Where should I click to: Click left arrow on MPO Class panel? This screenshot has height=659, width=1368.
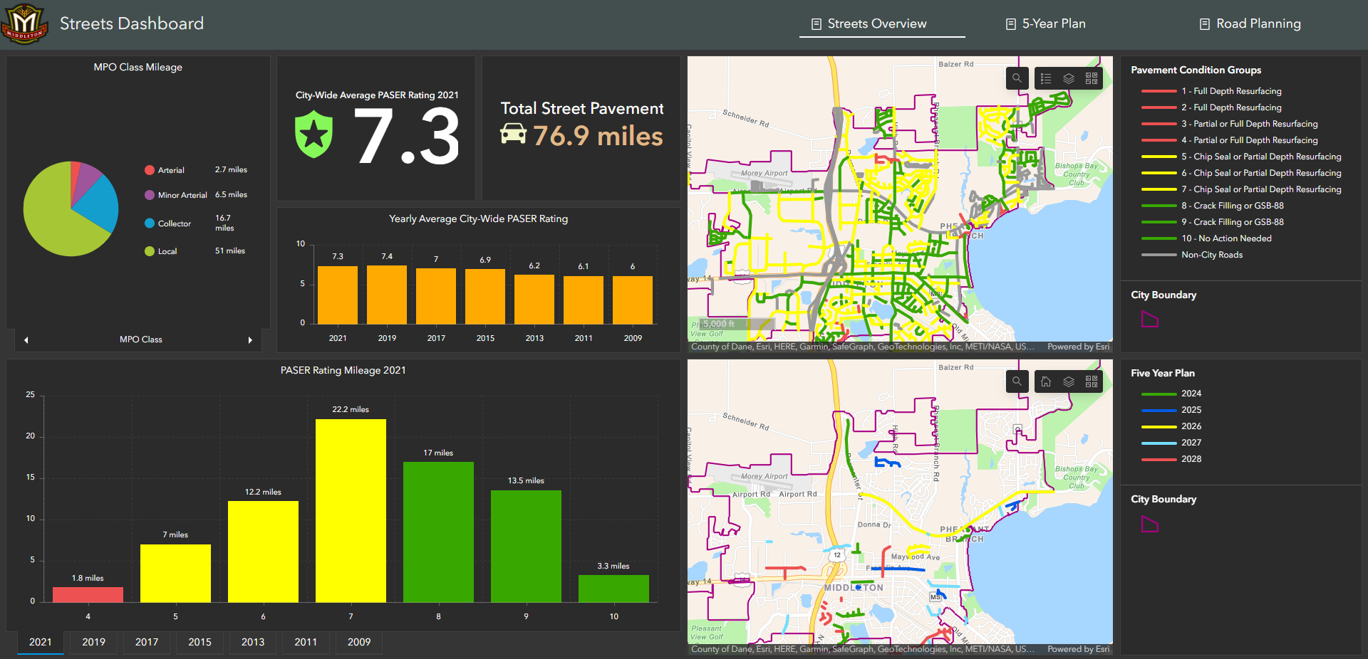click(26, 340)
